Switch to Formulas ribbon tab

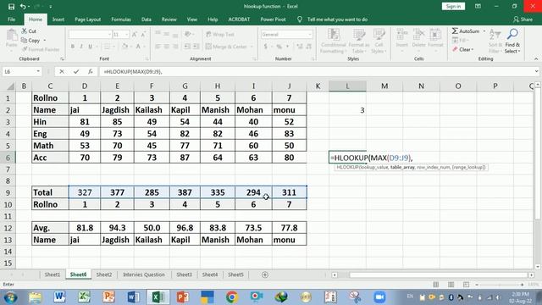pyautogui.click(x=121, y=19)
